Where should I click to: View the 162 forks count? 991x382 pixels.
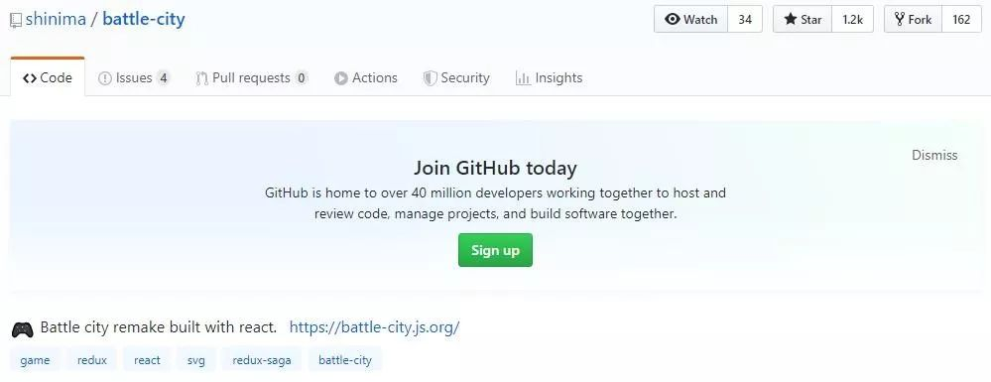(961, 19)
